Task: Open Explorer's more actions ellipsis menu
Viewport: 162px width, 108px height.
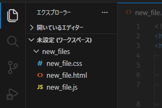Action: (x=104, y=12)
